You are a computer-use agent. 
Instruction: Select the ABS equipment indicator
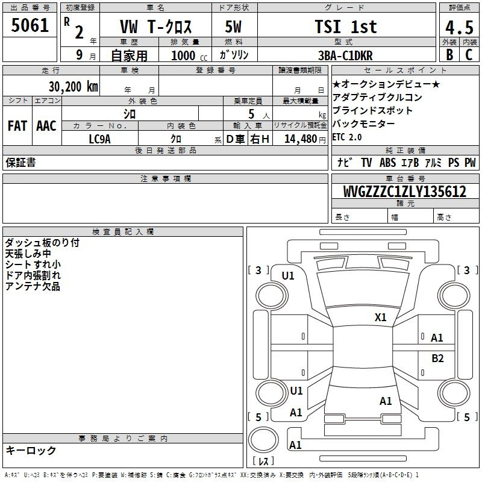(x=387, y=162)
